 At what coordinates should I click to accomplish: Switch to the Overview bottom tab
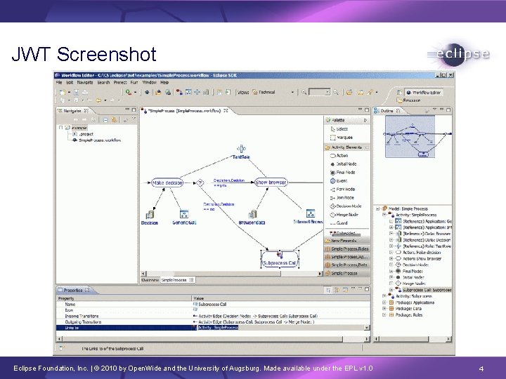click(x=150, y=280)
